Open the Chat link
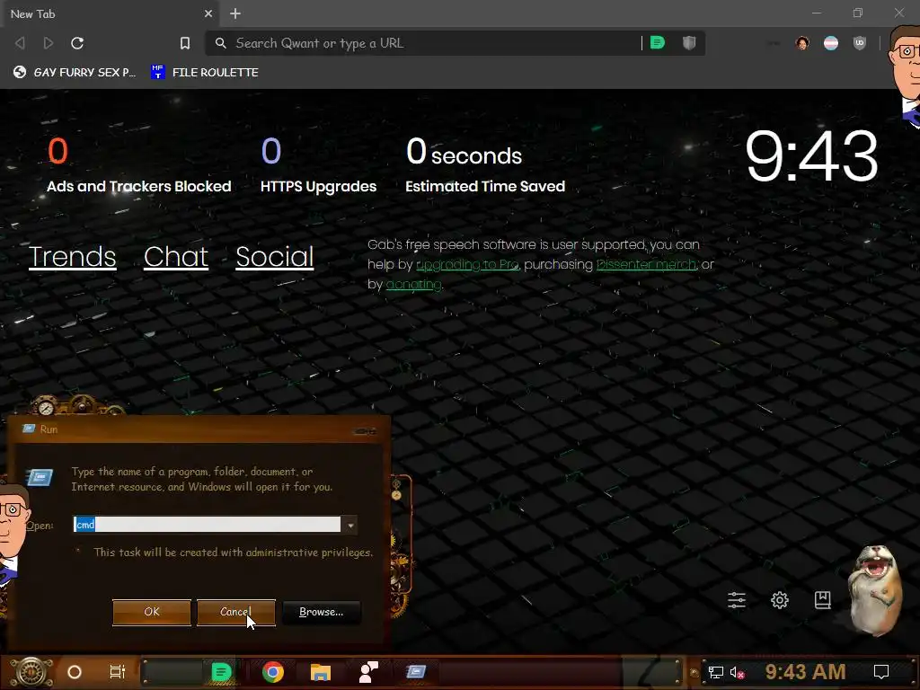This screenshot has width=920, height=690. pos(176,257)
